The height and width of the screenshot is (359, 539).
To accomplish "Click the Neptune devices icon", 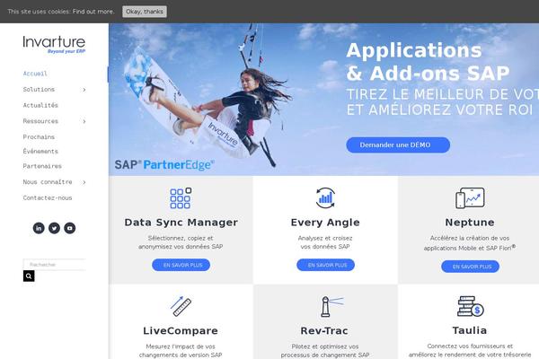I will 470,197.
